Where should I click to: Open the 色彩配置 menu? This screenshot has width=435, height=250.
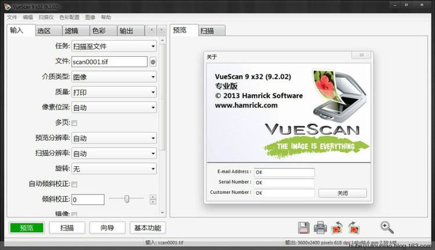pos(70,17)
